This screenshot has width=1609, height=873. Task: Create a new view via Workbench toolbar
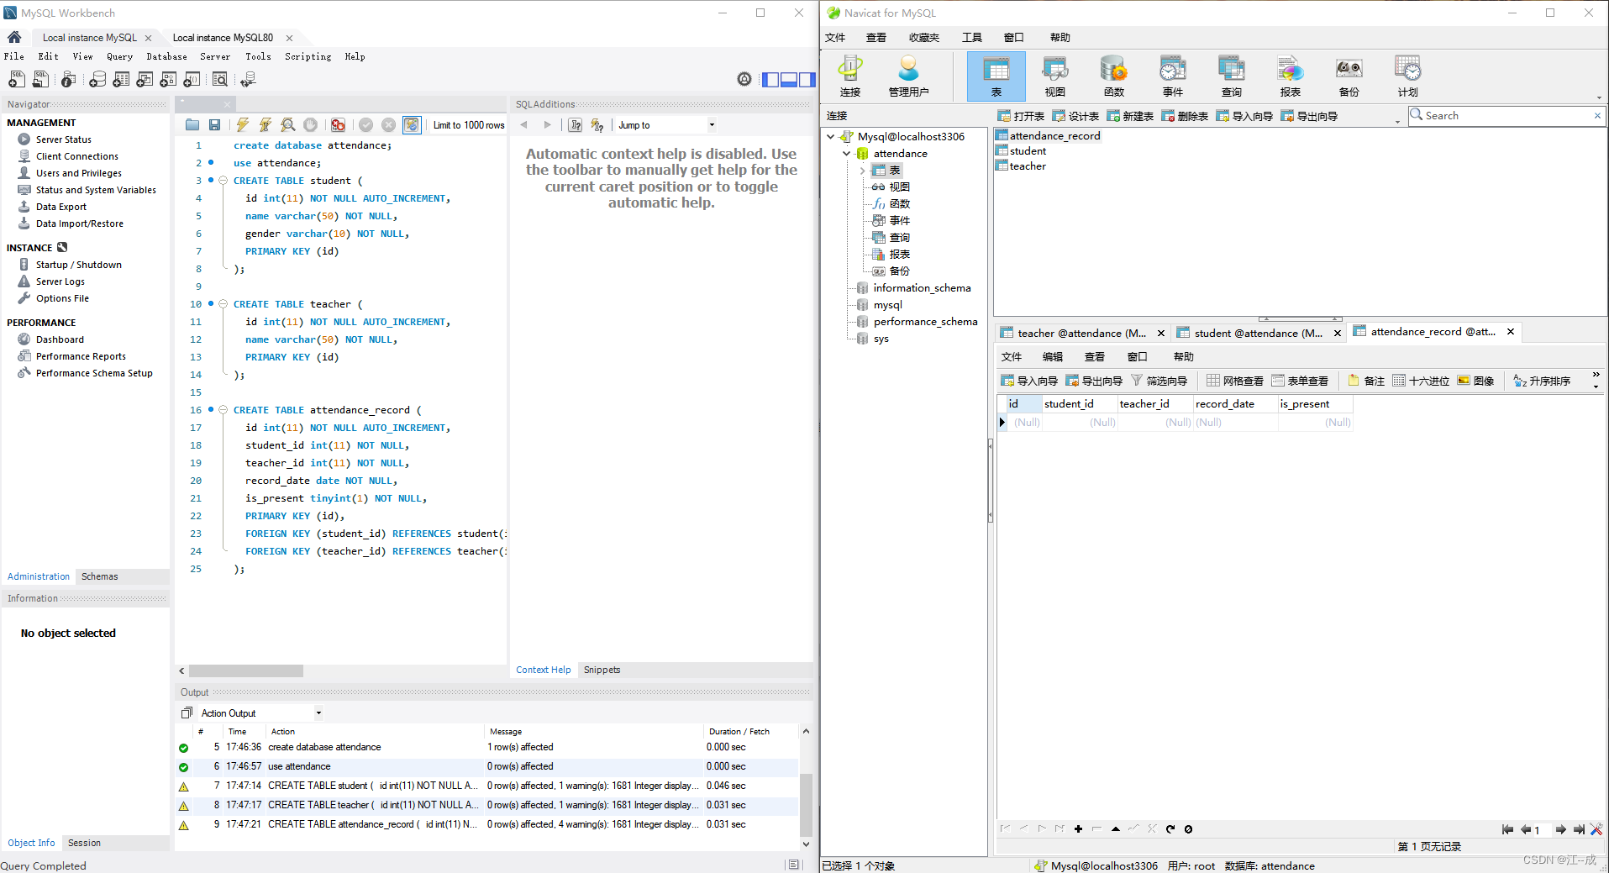(145, 79)
